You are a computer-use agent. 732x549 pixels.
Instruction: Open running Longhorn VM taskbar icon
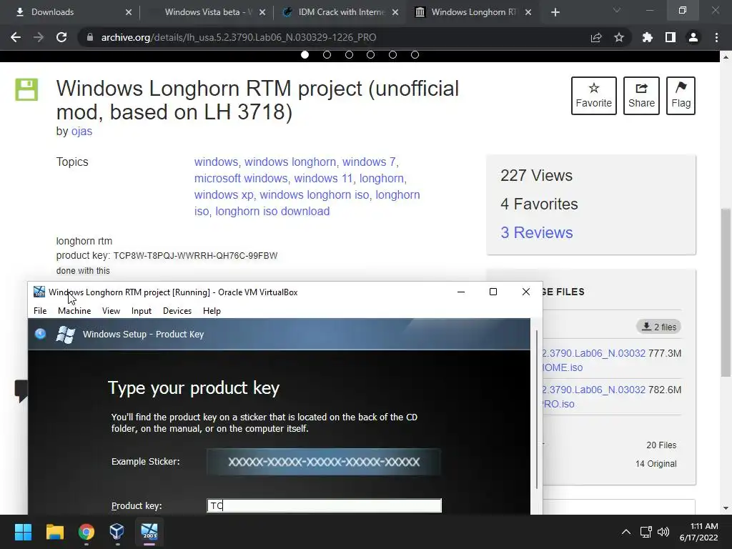pyautogui.click(x=149, y=532)
